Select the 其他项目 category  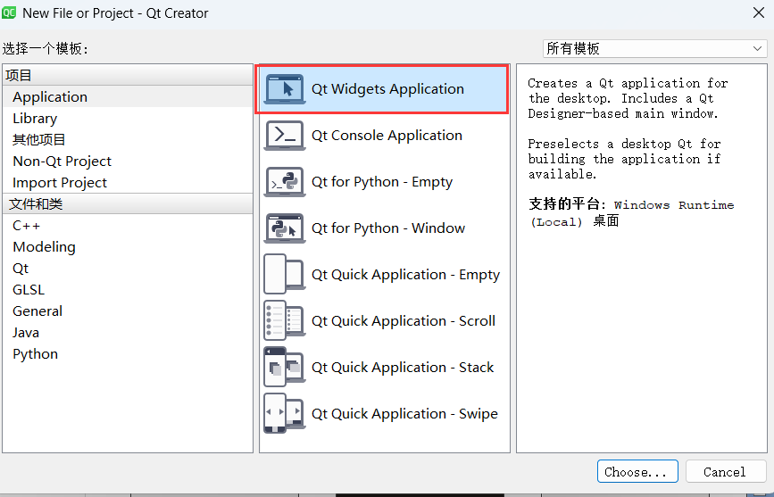(x=128, y=140)
